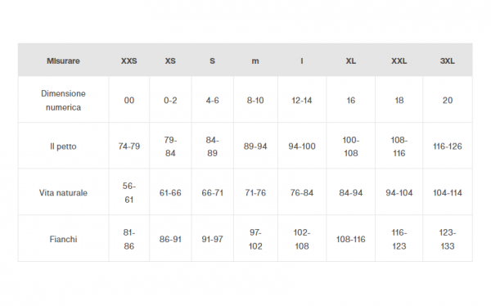Click the 108-116 hips cell
The width and height of the screenshot is (491, 306).
coord(351,239)
